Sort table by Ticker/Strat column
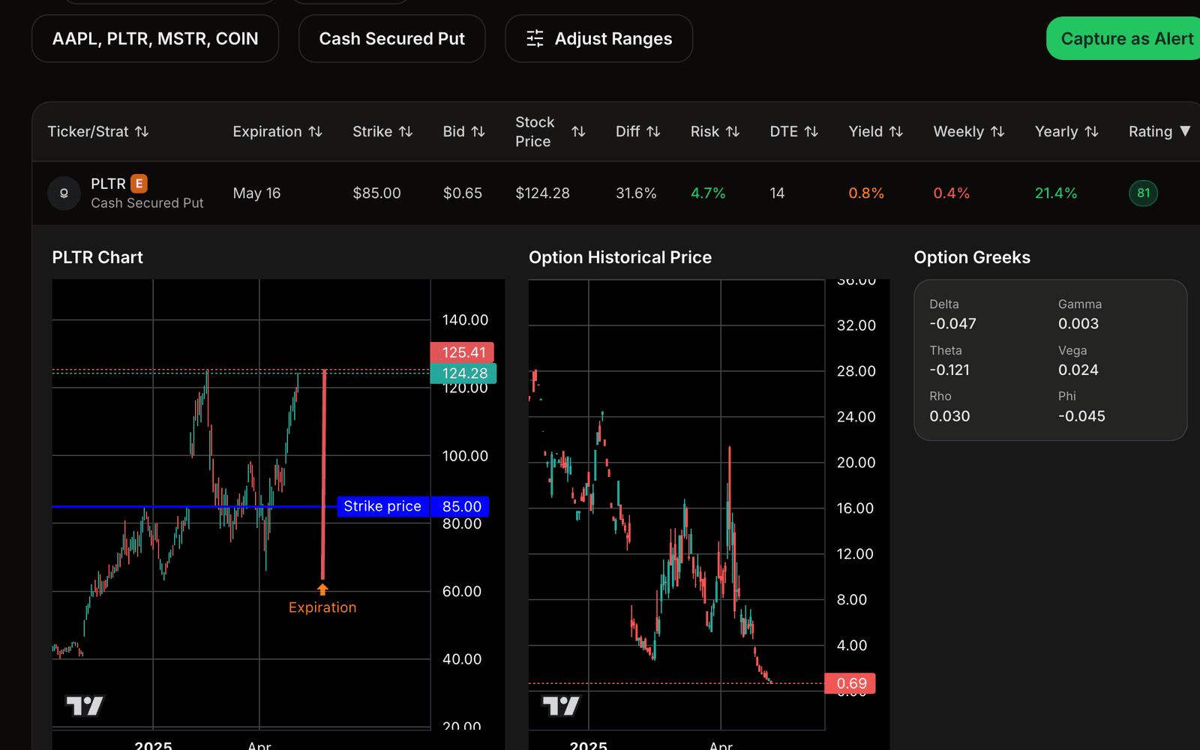1200x750 pixels. tap(98, 132)
